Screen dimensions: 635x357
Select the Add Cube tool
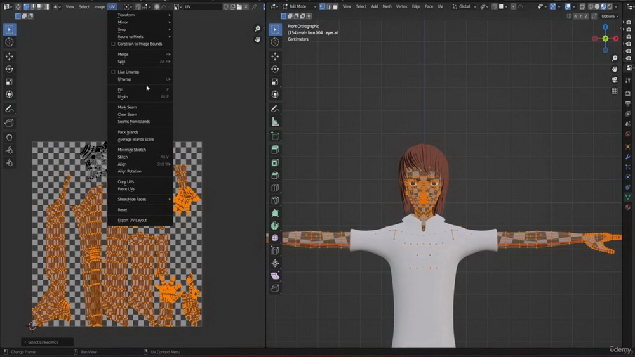275,136
